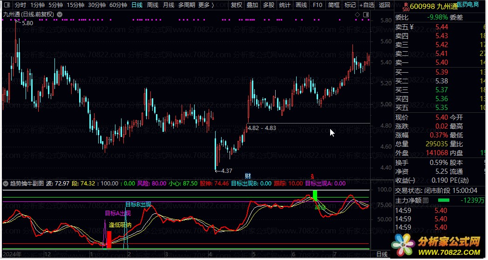488x260 pixels.
Task: Open the 画线 drawing tools
Action: [x=301, y=5]
